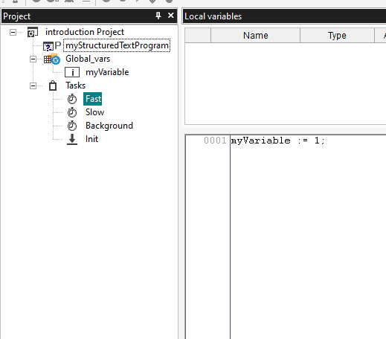Click the myVariable integer type icon
Screen dimensions: 386x339
point(72,72)
